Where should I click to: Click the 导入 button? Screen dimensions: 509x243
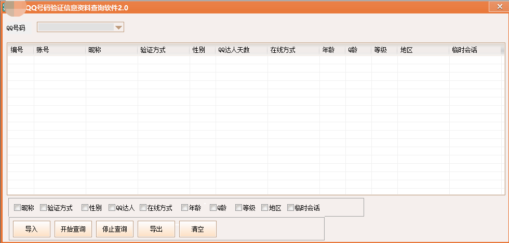point(32,229)
